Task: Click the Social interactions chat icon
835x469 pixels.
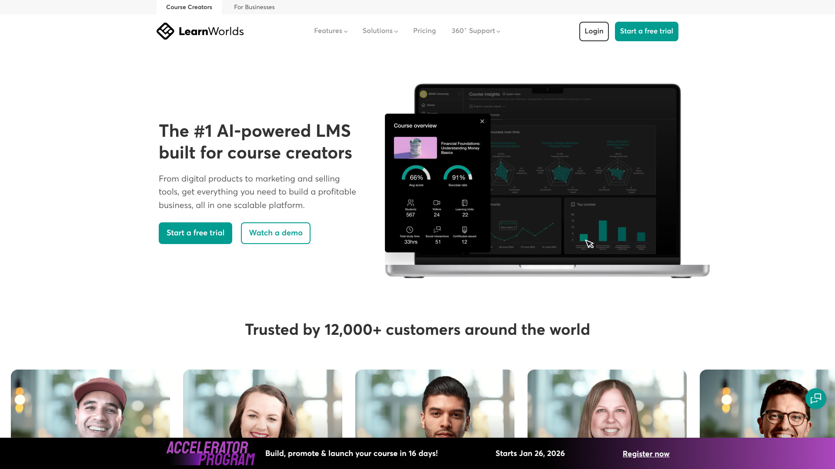Action: 438,230
